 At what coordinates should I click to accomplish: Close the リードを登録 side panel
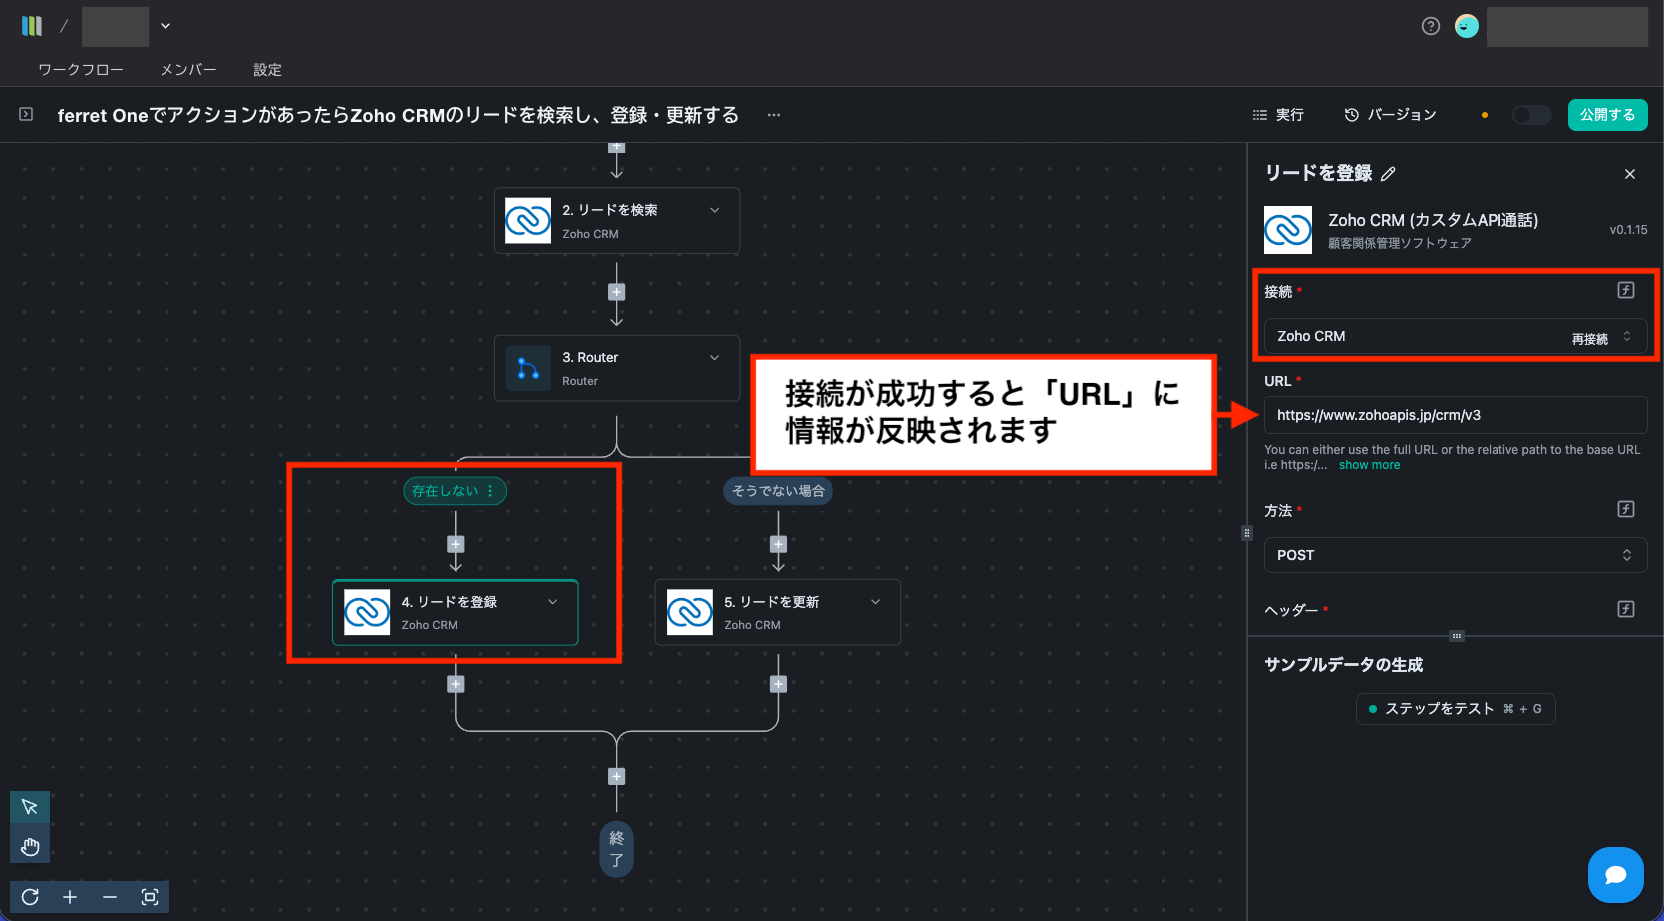(1630, 174)
